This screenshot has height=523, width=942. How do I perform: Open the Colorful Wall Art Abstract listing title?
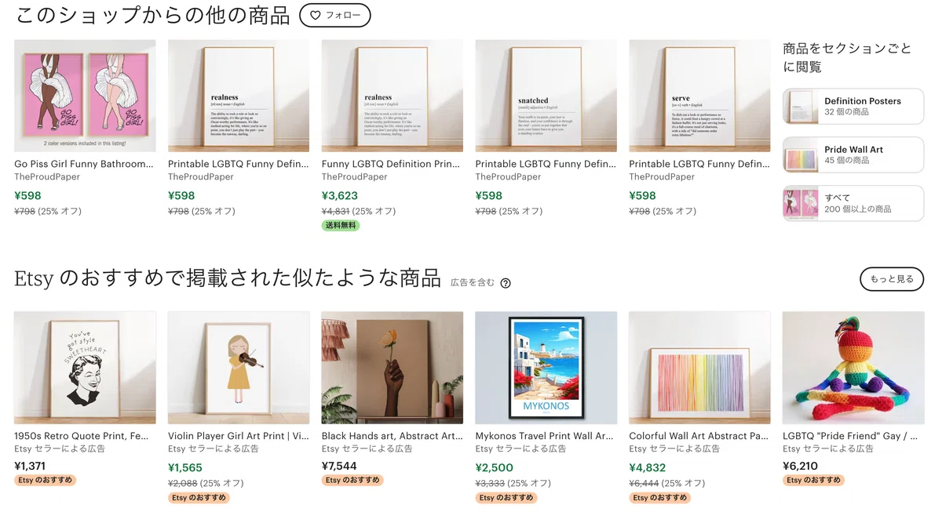click(x=699, y=436)
